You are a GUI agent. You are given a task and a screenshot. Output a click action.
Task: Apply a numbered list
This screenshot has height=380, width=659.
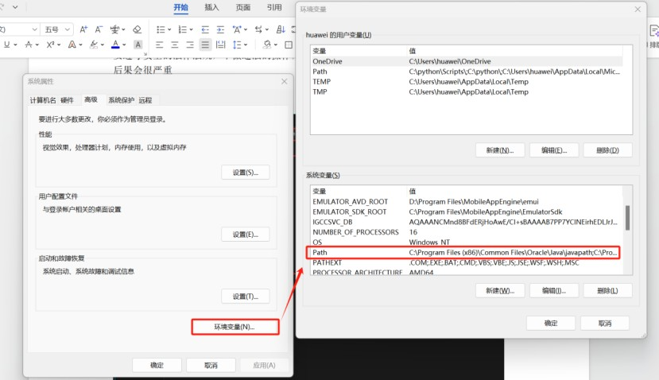pos(182,29)
